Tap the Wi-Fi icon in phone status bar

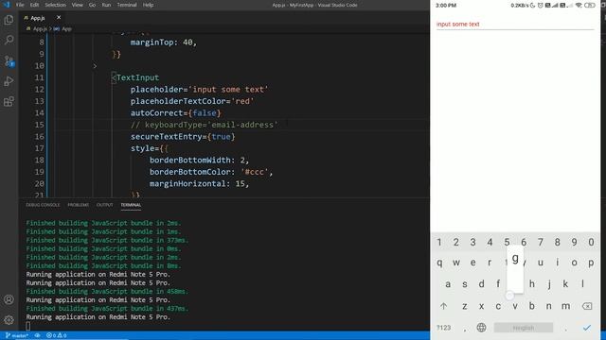pos(579,6)
